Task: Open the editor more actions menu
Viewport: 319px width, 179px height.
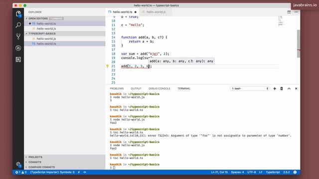Action: pyautogui.click(x=296, y=12)
